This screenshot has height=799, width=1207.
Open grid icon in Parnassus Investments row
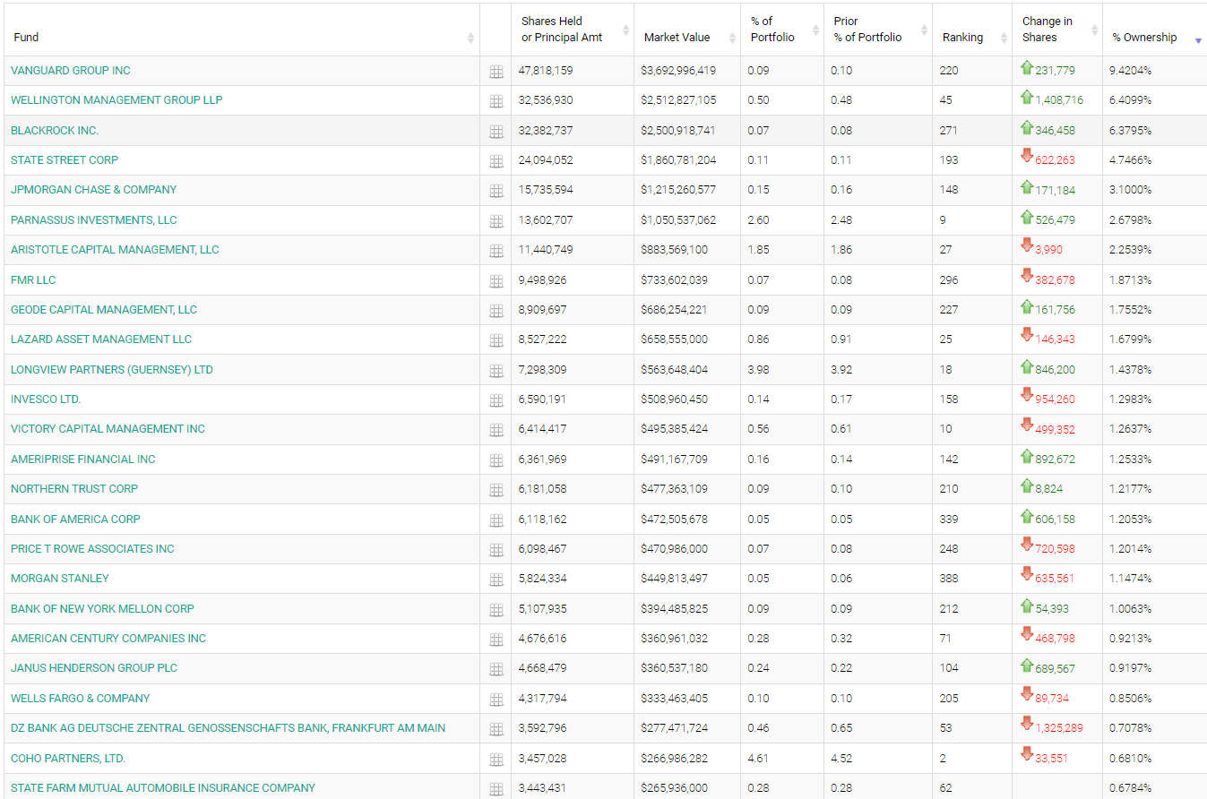(x=496, y=221)
